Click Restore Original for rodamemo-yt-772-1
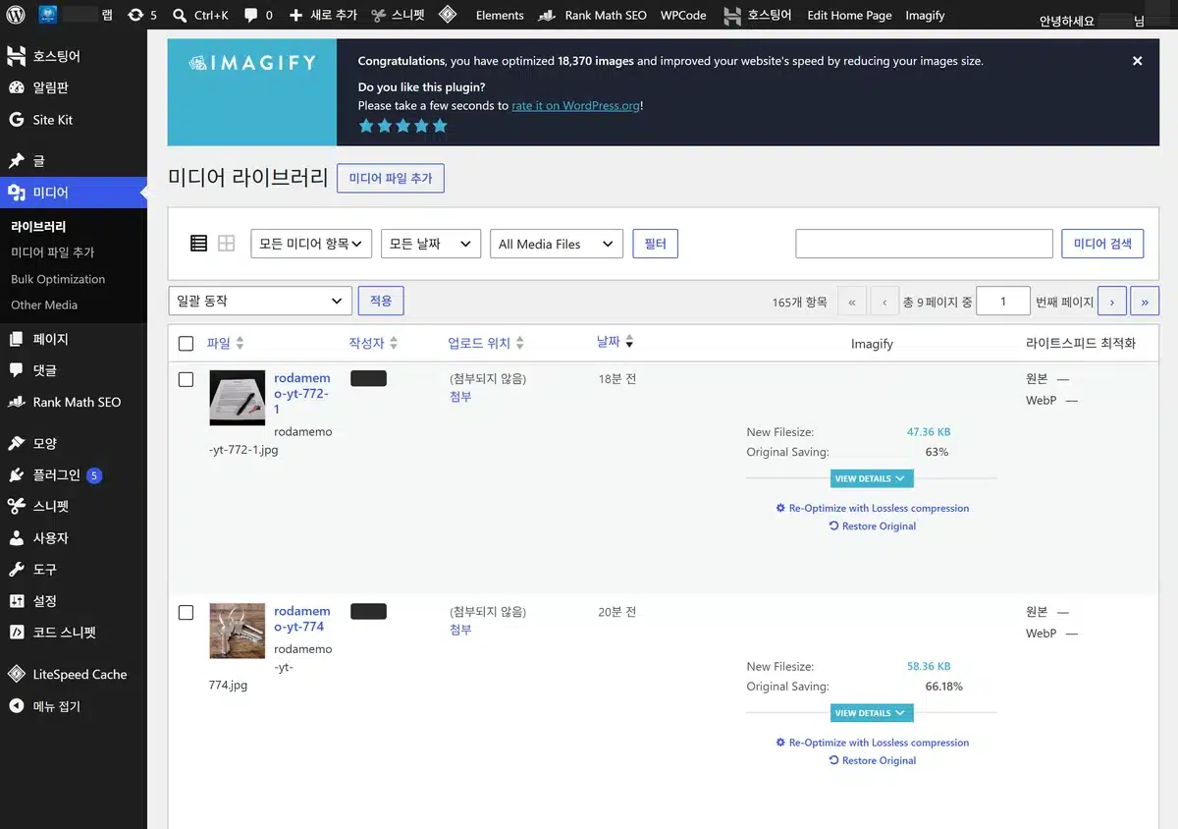 point(873,526)
